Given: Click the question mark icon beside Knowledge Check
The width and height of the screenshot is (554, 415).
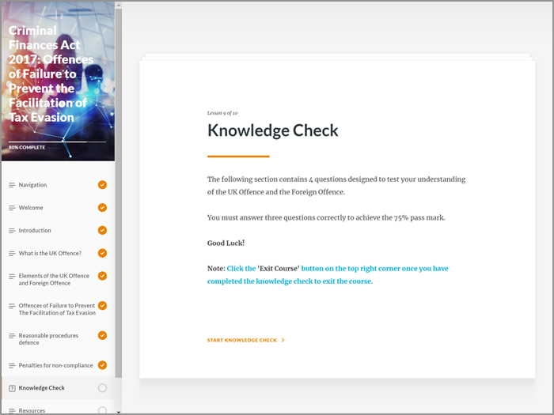Looking at the screenshot, I should [12, 388].
